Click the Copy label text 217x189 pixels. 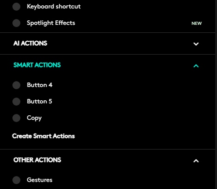[34, 118]
